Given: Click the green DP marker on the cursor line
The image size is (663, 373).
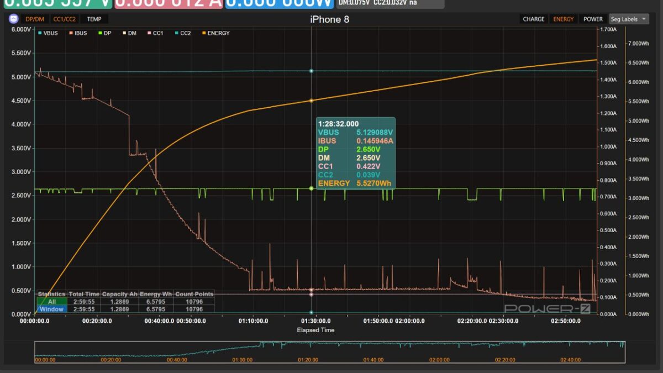Looking at the screenshot, I should click(x=312, y=188).
